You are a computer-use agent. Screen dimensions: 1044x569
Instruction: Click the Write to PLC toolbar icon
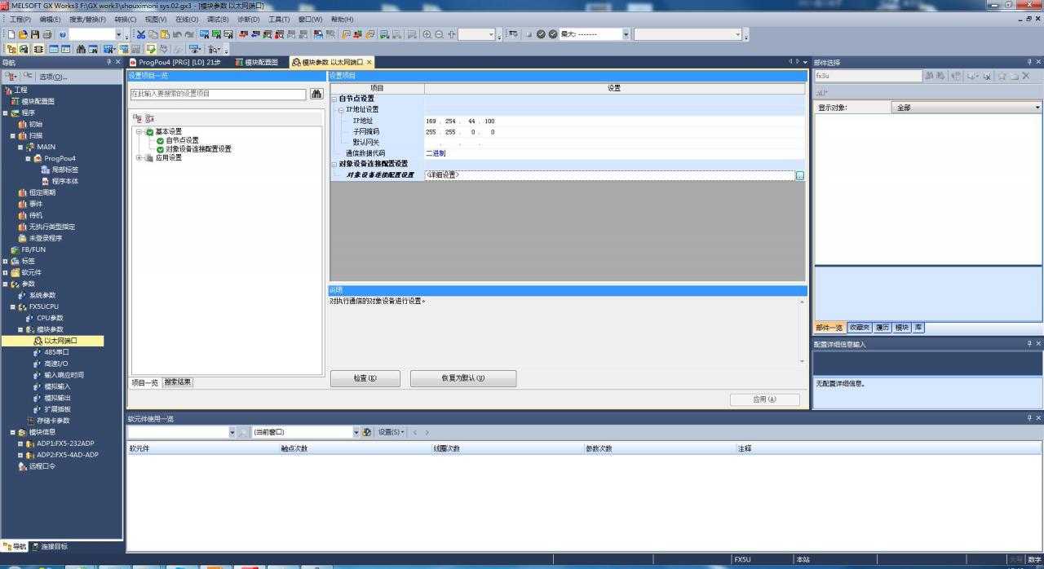pyautogui.click(x=244, y=34)
